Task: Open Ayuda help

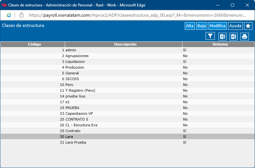Action: click(x=235, y=26)
